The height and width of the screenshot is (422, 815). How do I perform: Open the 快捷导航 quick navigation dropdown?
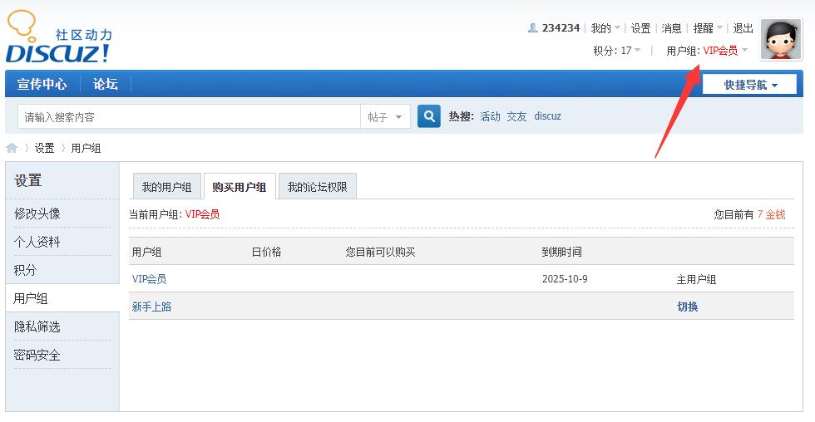(x=749, y=85)
